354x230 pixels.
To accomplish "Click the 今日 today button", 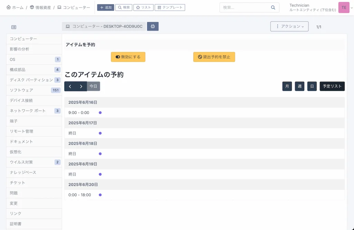I will point(93,86).
